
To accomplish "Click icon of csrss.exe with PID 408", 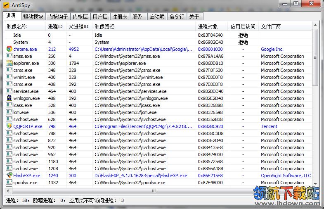I will click(x=9, y=84).
